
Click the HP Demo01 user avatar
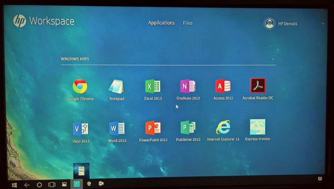click(x=269, y=23)
